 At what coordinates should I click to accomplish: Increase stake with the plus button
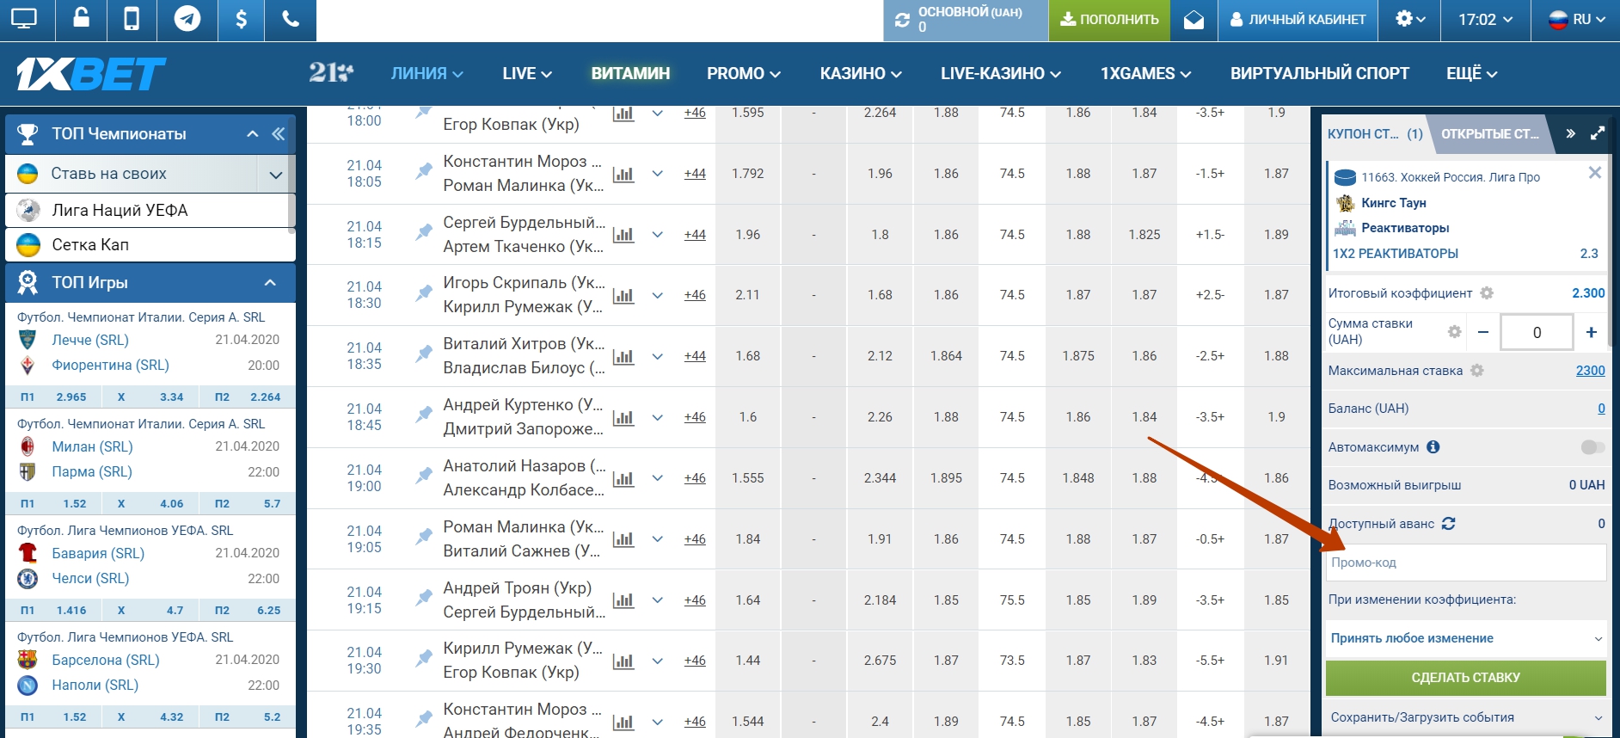tap(1592, 332)
